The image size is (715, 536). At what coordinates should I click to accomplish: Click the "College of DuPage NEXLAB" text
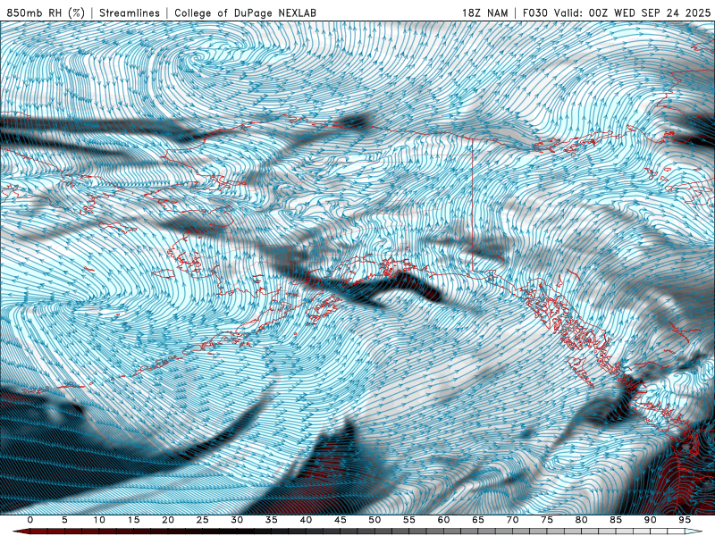pos(245,13)
